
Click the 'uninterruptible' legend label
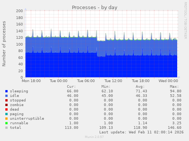point(27,119)
